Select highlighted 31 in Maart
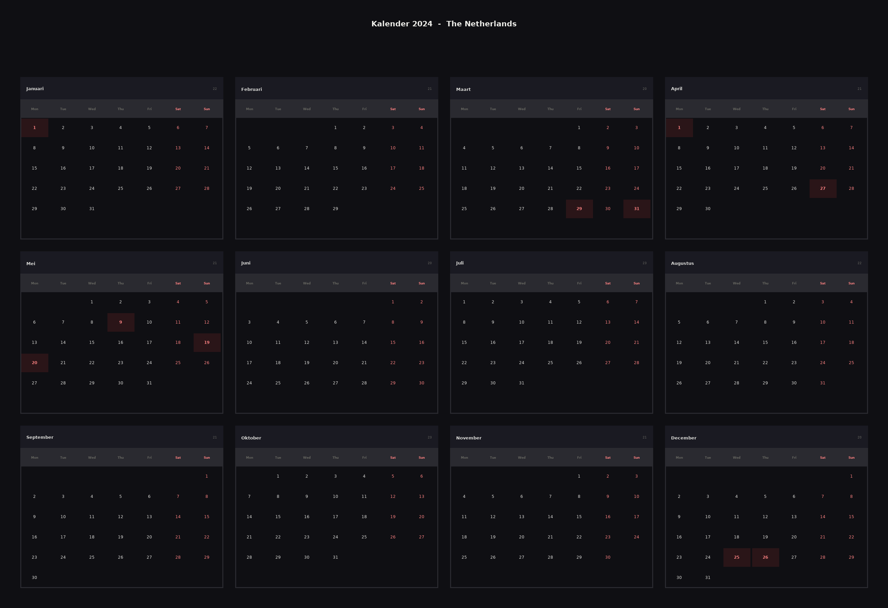Viewport: 888px width, 608px height. 637,209
